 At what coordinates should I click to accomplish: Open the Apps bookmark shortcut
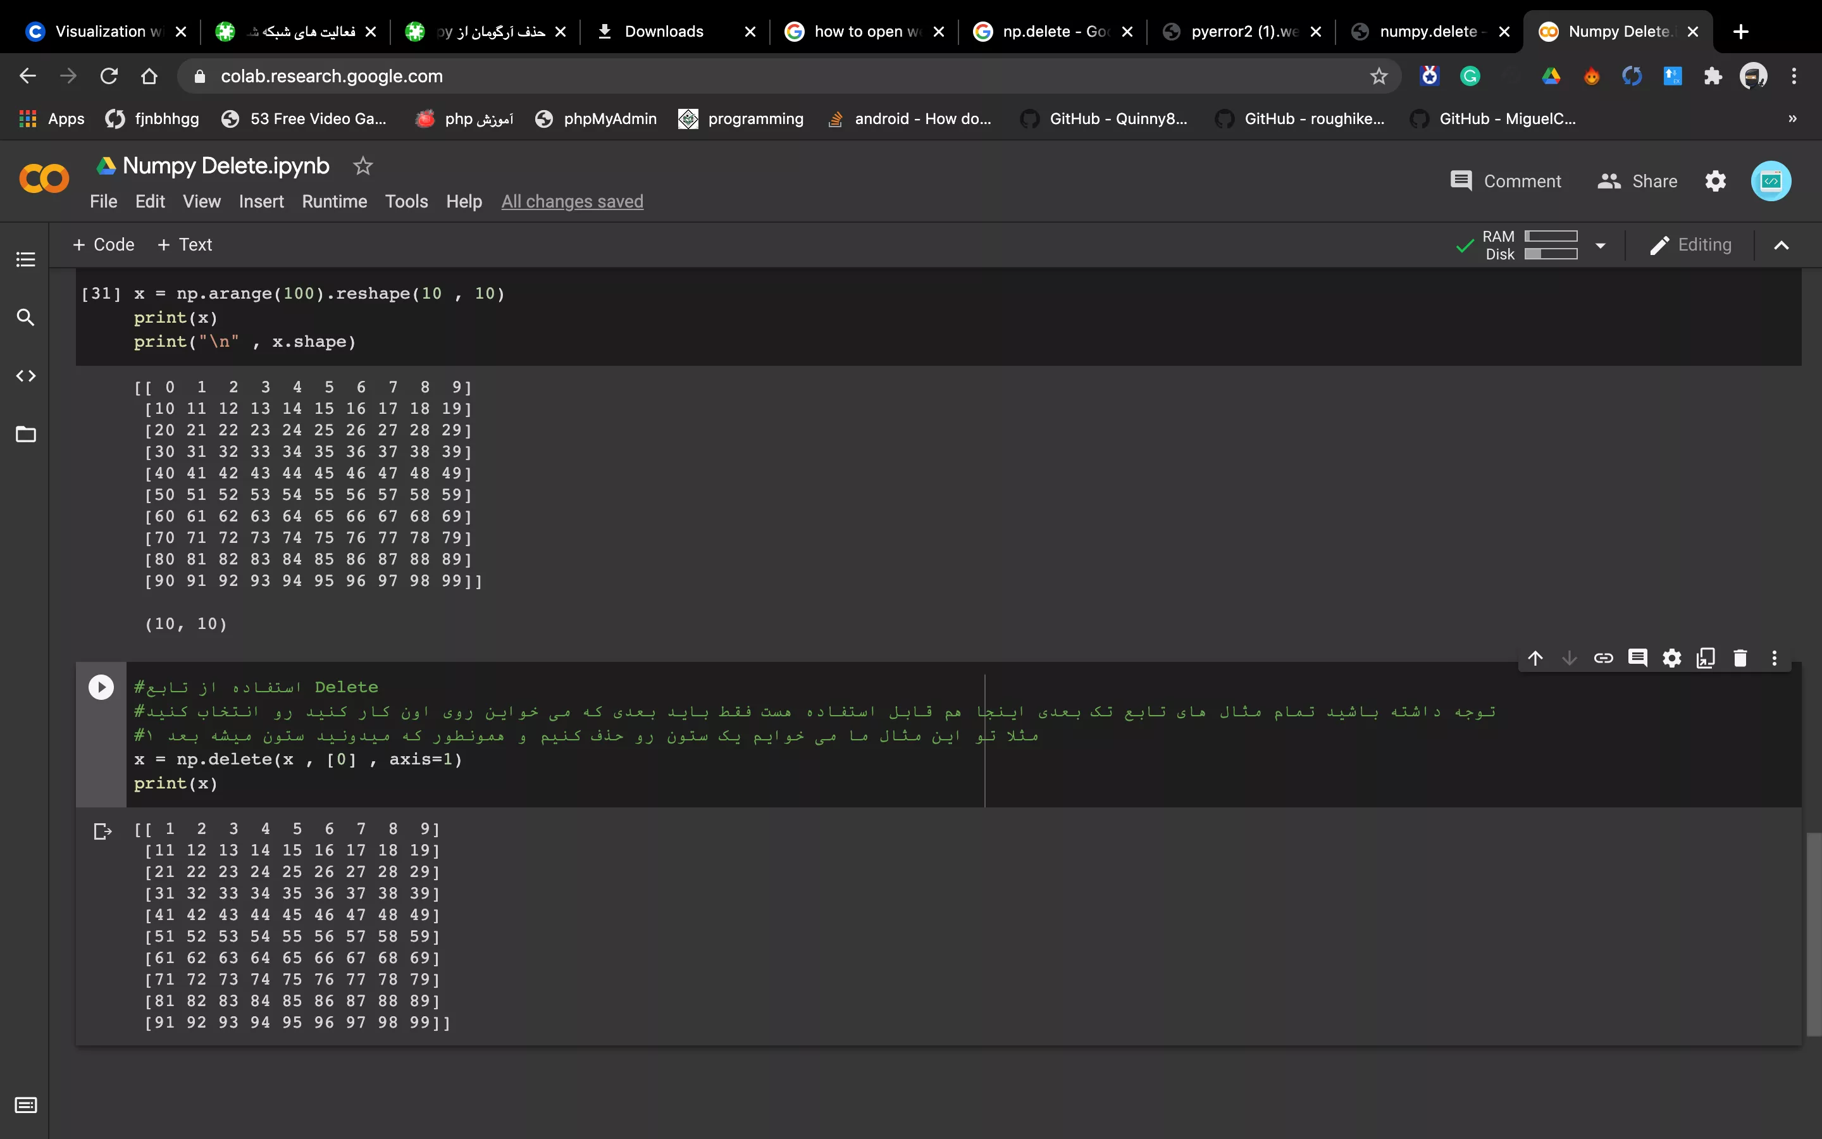click(x=51, y=119)
